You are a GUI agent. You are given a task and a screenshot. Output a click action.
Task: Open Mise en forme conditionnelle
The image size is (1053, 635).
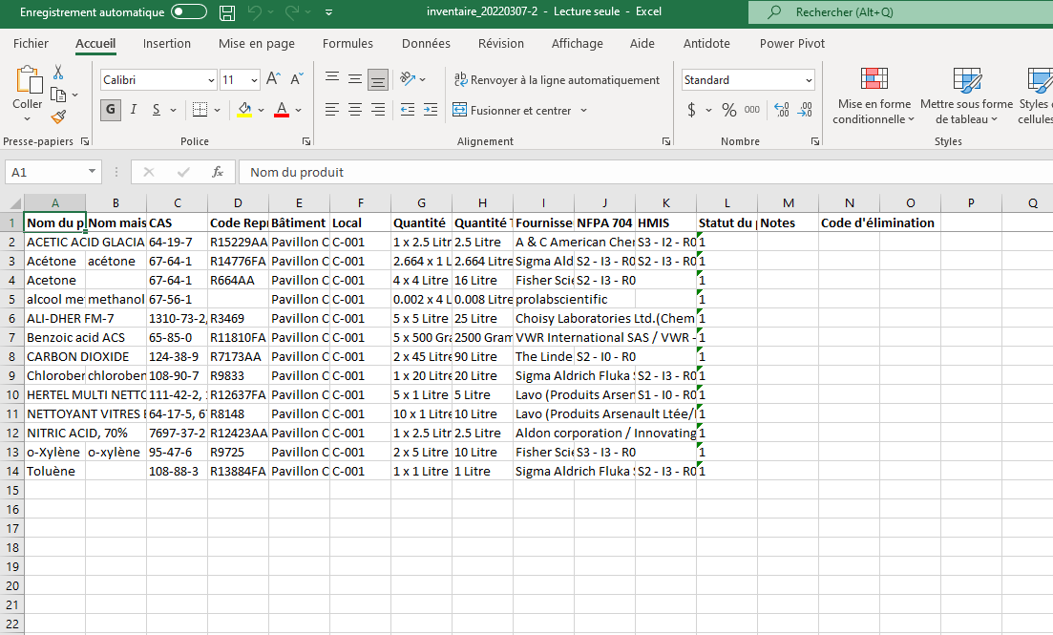click(874, 96)
